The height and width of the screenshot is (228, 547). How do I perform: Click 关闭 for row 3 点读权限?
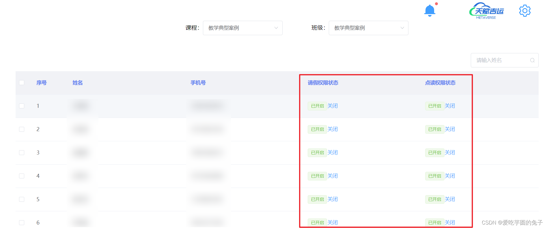point(450,152)
